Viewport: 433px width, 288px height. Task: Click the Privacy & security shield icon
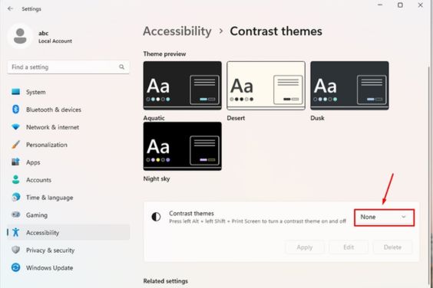pyautogui.click(x=16, y=250)
